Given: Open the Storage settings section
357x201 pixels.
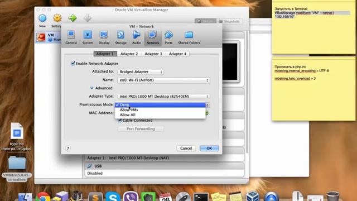Looking at the screenshot, I should [x=120, y=37].
